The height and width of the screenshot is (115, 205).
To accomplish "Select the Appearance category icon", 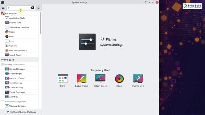I will [3, 13].
